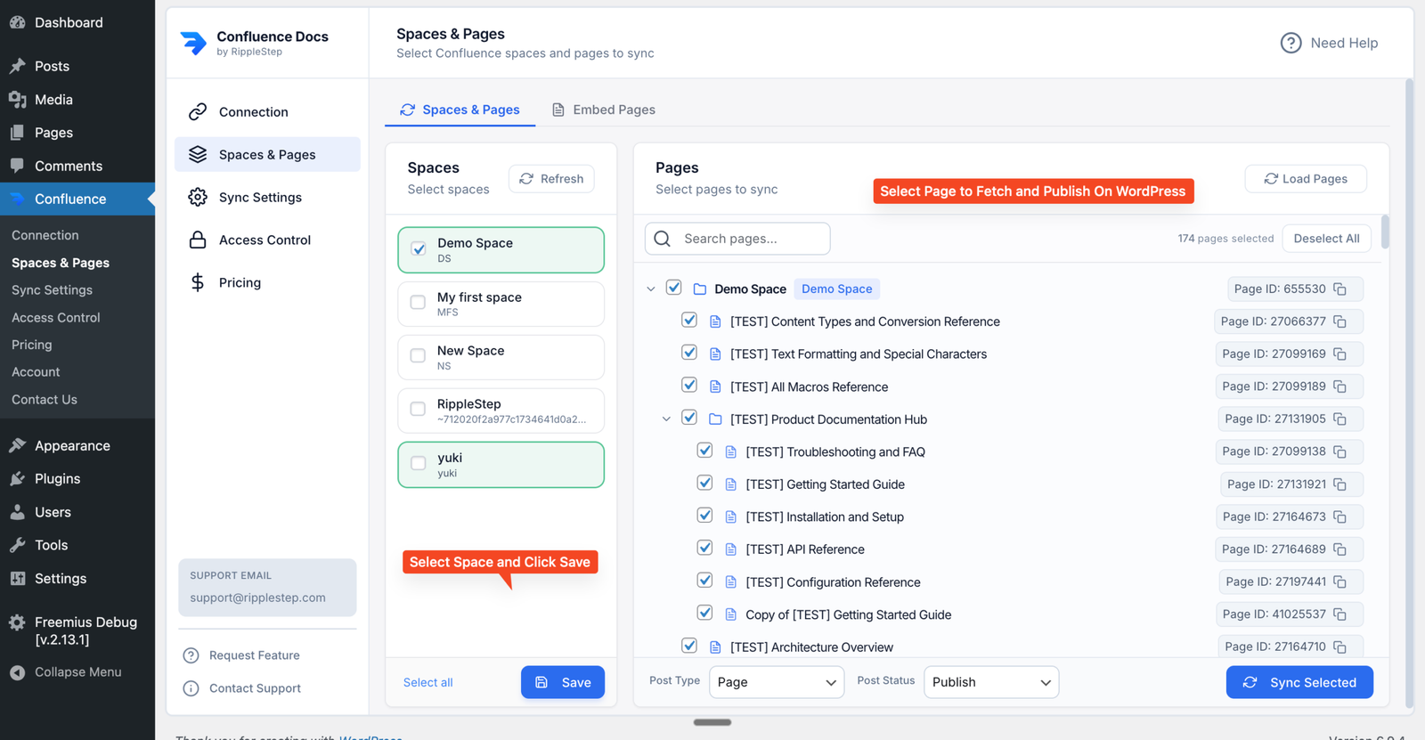
Task: Click the search magnifier icon in pages search
Action: [662, 239]
